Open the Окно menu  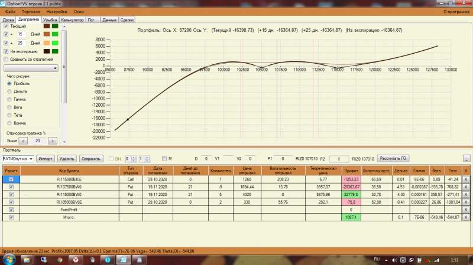pyautogui.click(x=79, y=11)
